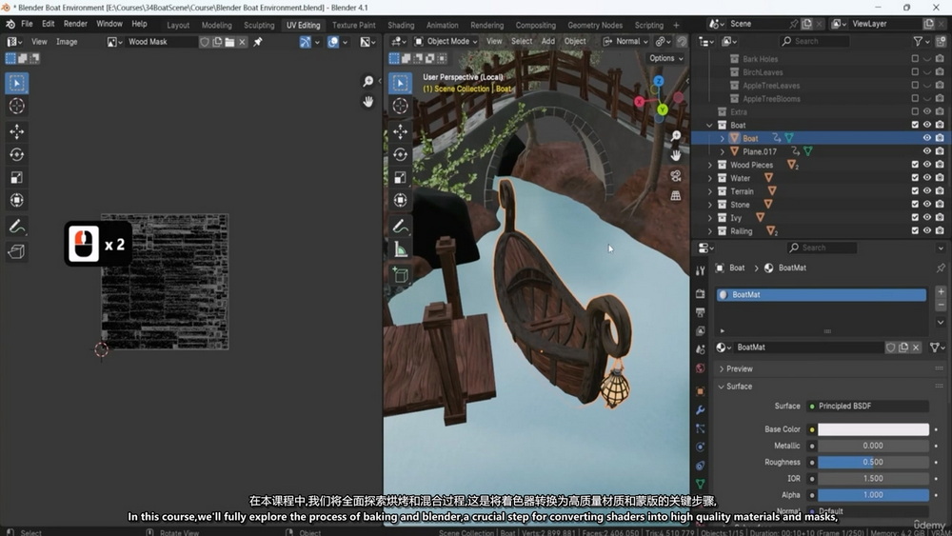Select the Cursor tool in UV editor
Screen dimensions: 952x536
pos(16,106)
